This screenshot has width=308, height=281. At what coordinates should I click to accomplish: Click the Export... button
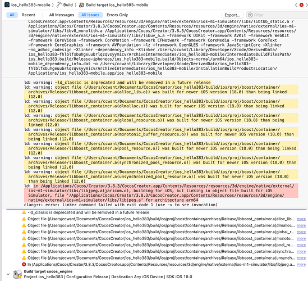(x=232, y=15)
